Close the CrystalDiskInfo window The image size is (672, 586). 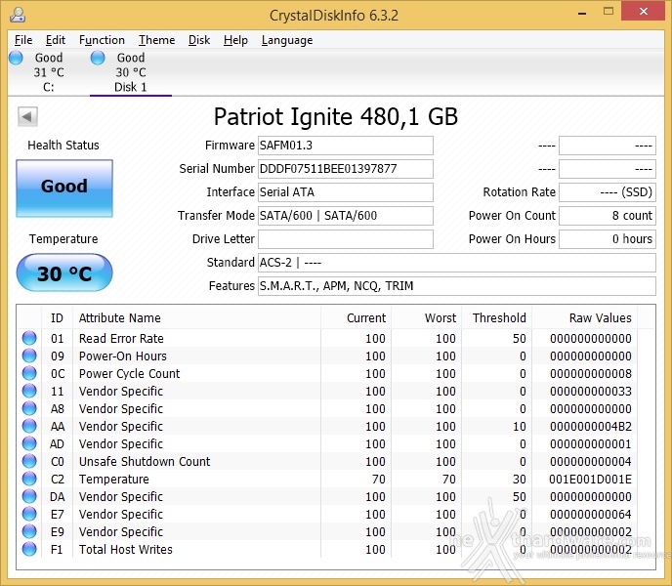644,11
